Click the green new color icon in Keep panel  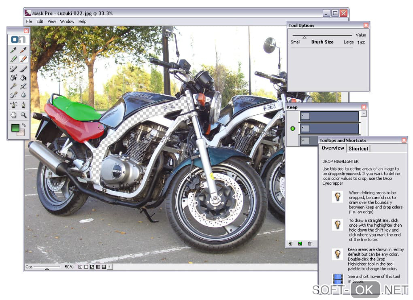(x=300, y=244)
